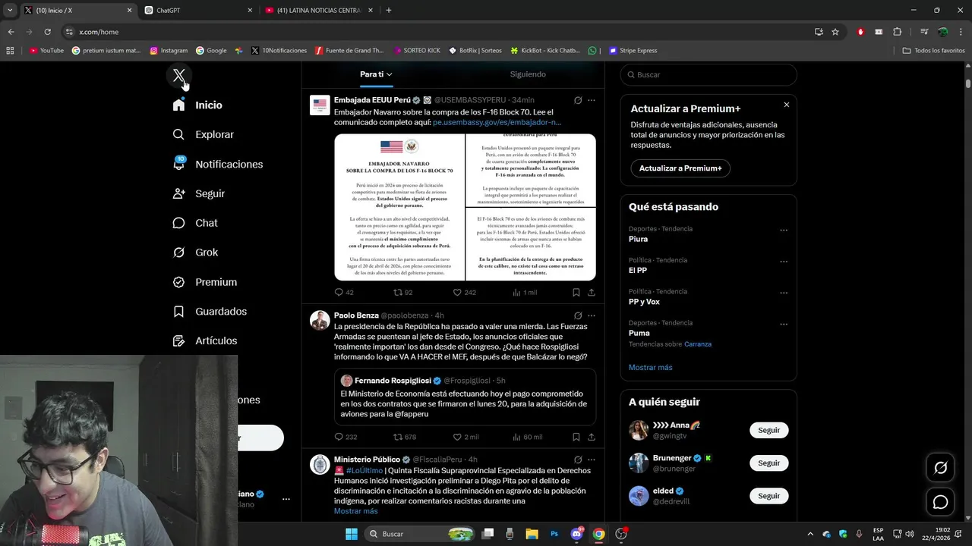Screen dimensions: 972x546
Task: Click Mostrar más under trends
Action: coord(650,368)
